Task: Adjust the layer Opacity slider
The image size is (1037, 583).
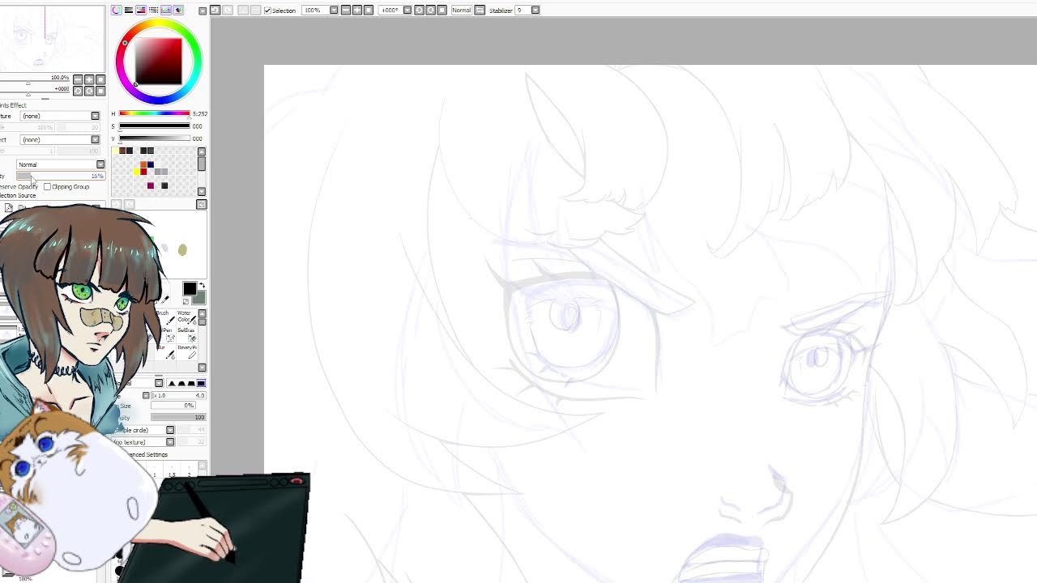Action: coord(61,176)
